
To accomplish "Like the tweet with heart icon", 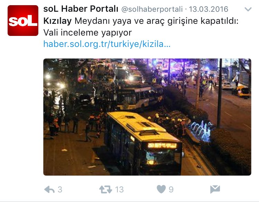I will (x=161, y=189).
